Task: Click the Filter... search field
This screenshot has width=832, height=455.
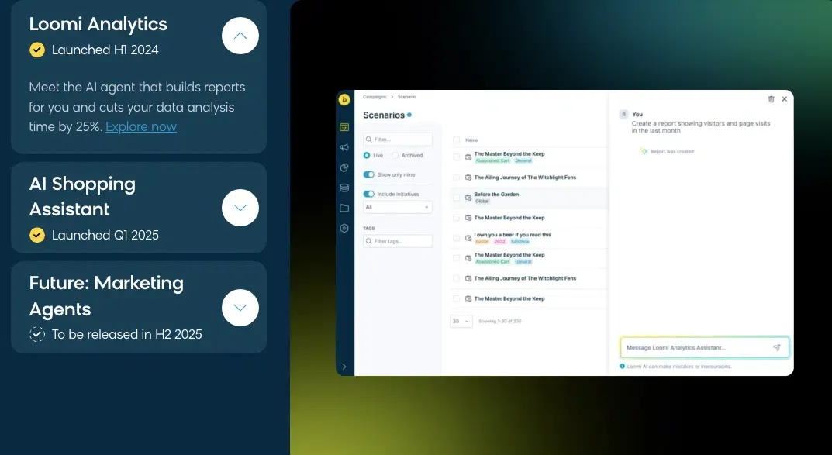Action: (x=398, y=140)
